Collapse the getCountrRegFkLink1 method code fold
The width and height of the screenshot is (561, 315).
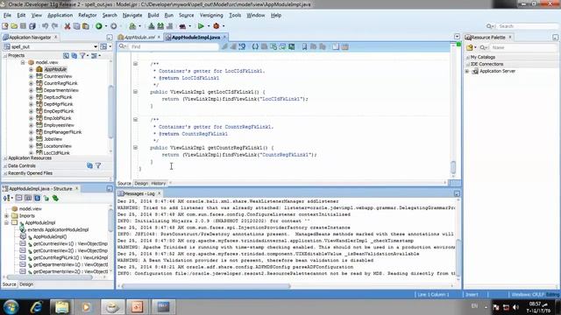(135, 148)
